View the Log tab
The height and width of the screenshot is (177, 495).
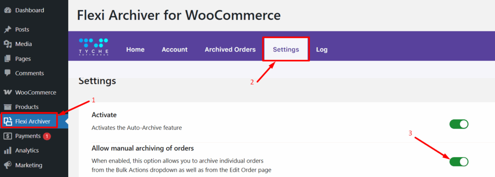point(321,50)
